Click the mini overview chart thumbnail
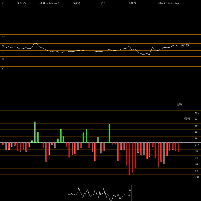The height and width of the screenshot is (201, 201). (x=99, y=193)
